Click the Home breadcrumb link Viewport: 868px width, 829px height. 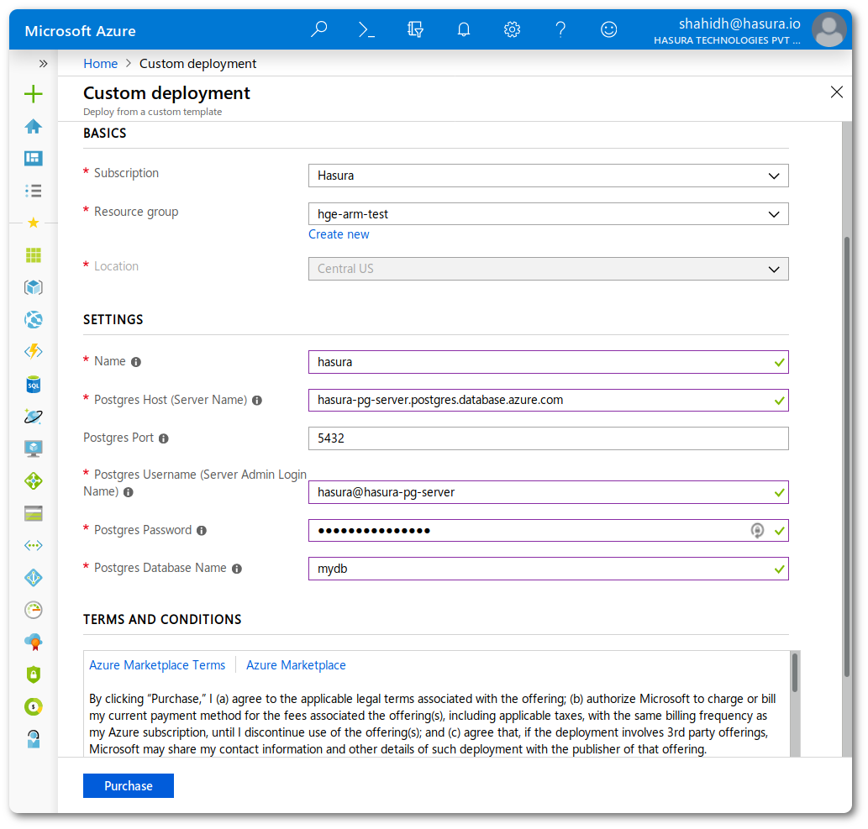coord(100,64)
